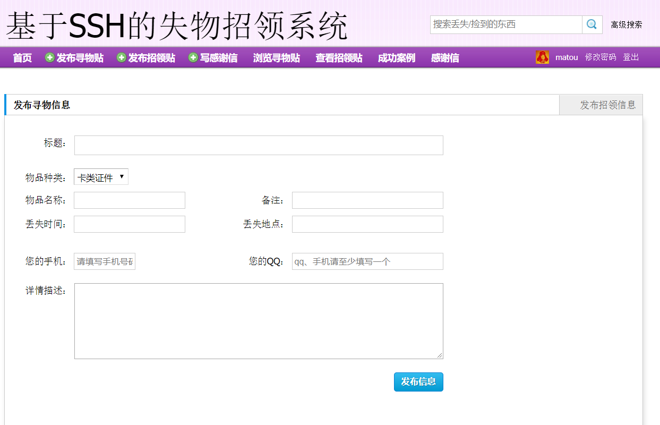Click the blue magnifier search icon

point(592,24)
